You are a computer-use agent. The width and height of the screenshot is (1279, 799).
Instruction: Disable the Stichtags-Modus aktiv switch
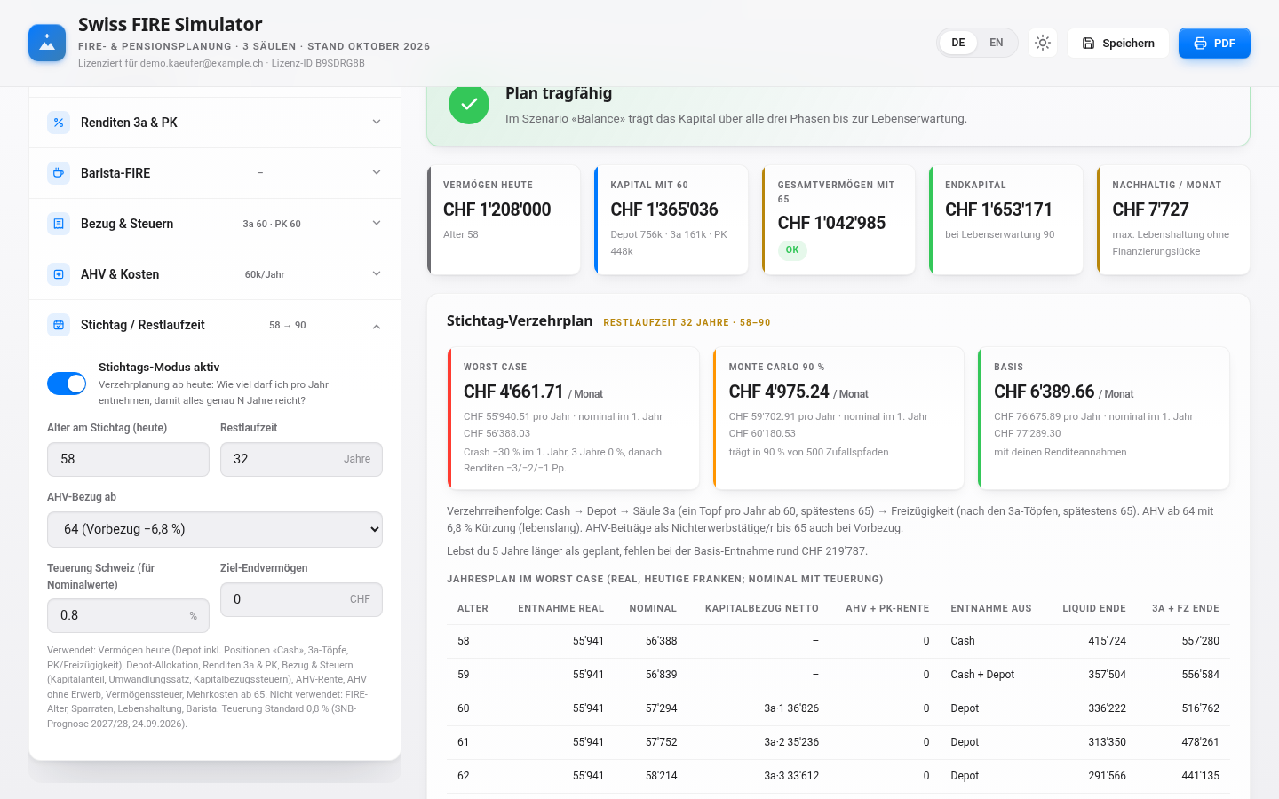point(67,384)
